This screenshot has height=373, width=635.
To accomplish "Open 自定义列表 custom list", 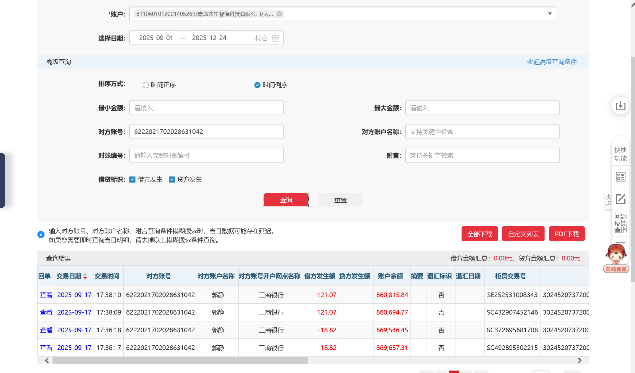I will 523,234.
